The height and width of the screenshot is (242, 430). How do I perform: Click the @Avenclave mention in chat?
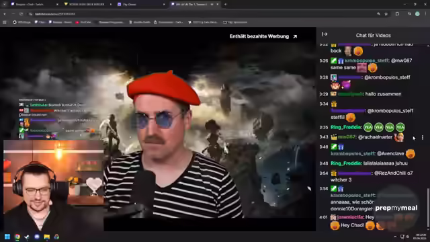point(390,153)
